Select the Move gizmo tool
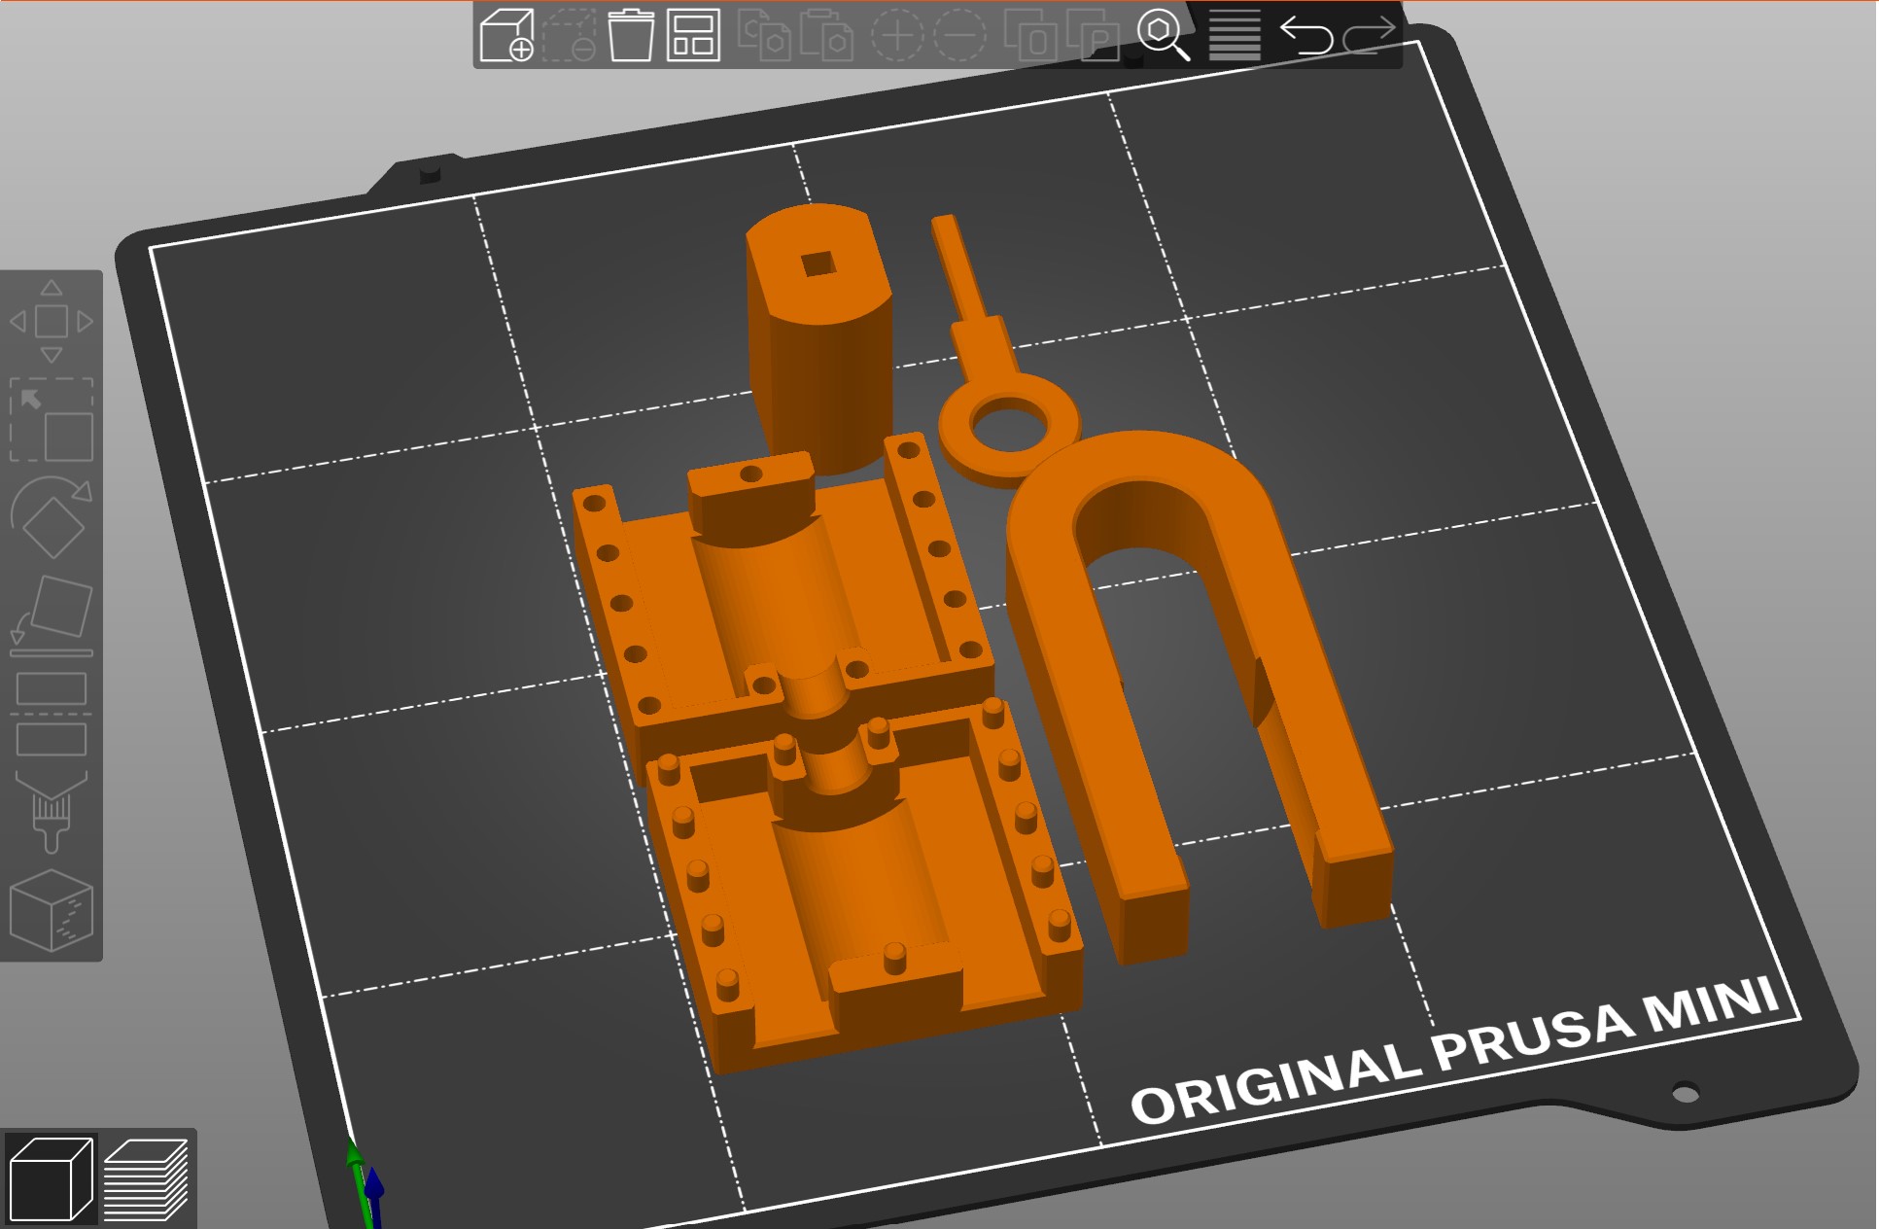1879x1229 pixels. [52, 321]
